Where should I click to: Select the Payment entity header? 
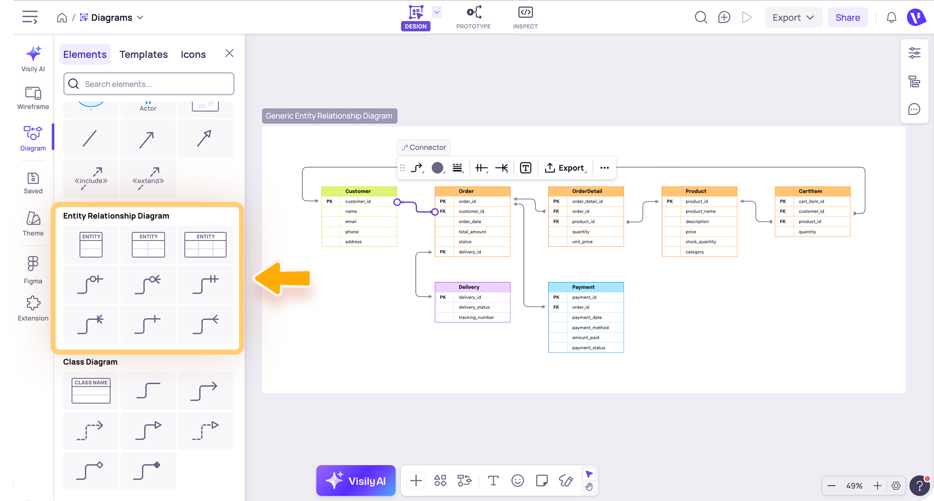586,287
